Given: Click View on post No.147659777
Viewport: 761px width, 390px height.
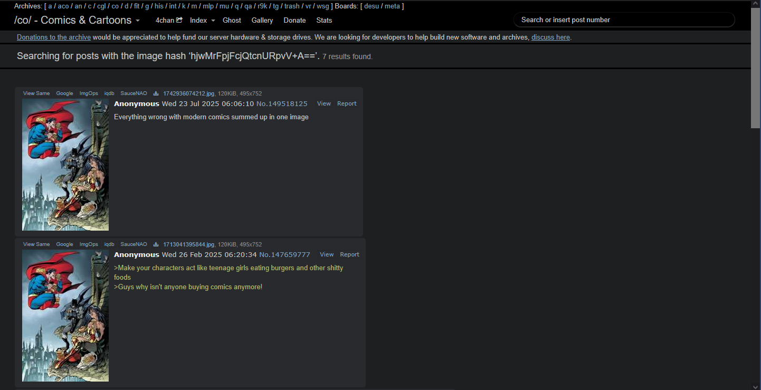Looking at the screenshot, I should (327, 254).
